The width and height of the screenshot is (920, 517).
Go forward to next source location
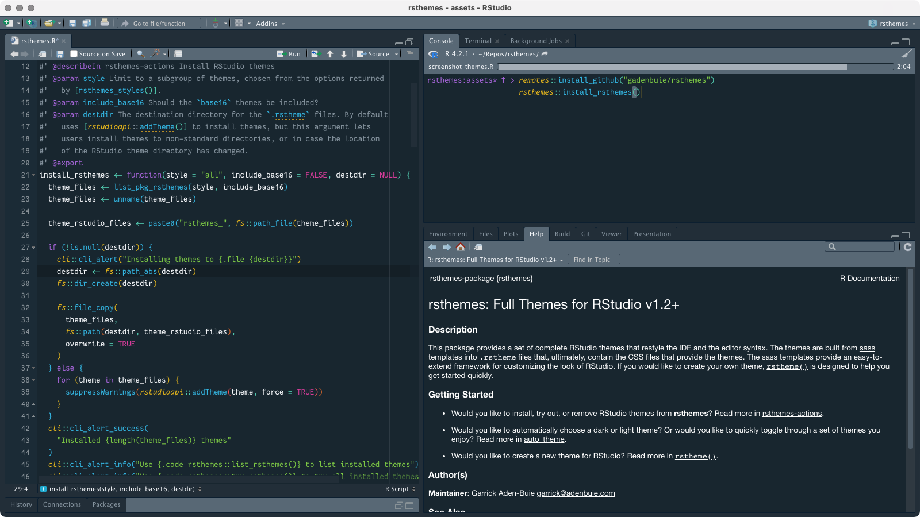click(24, 54)
